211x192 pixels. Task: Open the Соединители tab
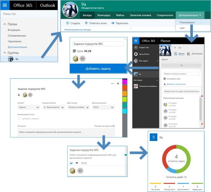point(165,15)
